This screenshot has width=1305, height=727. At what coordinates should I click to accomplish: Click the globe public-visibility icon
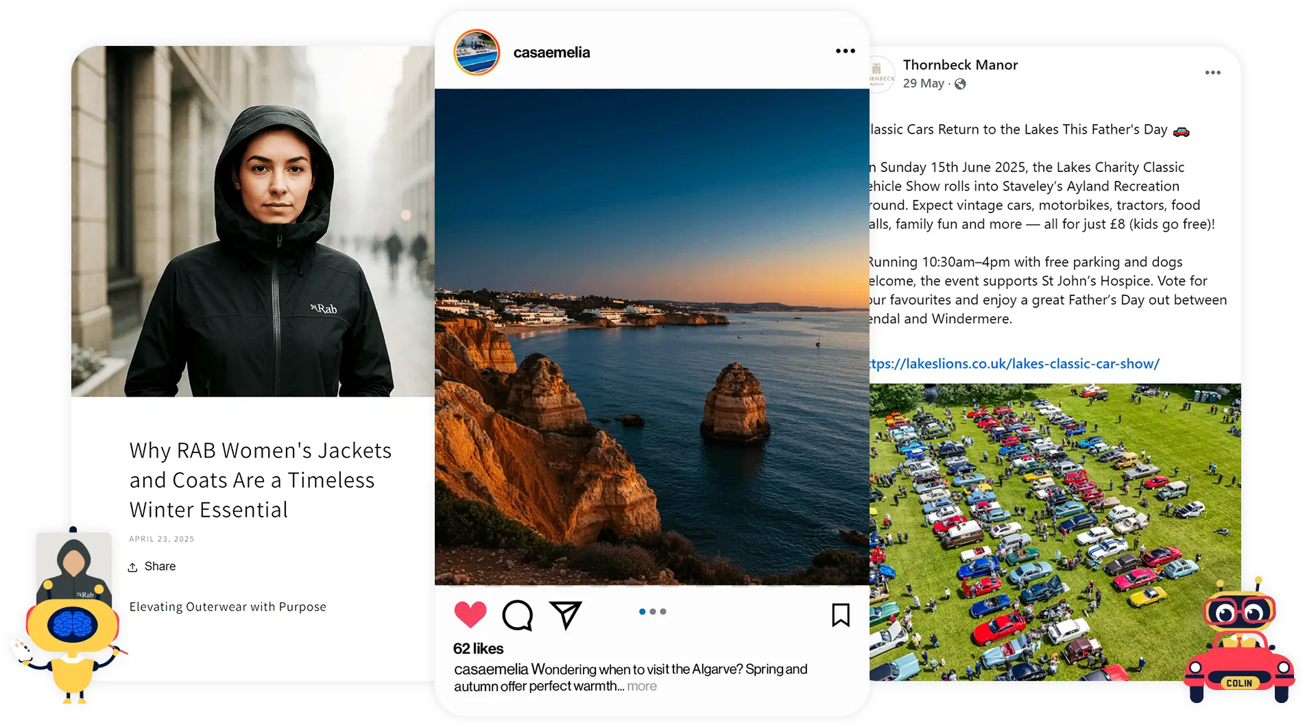(960, 84)
